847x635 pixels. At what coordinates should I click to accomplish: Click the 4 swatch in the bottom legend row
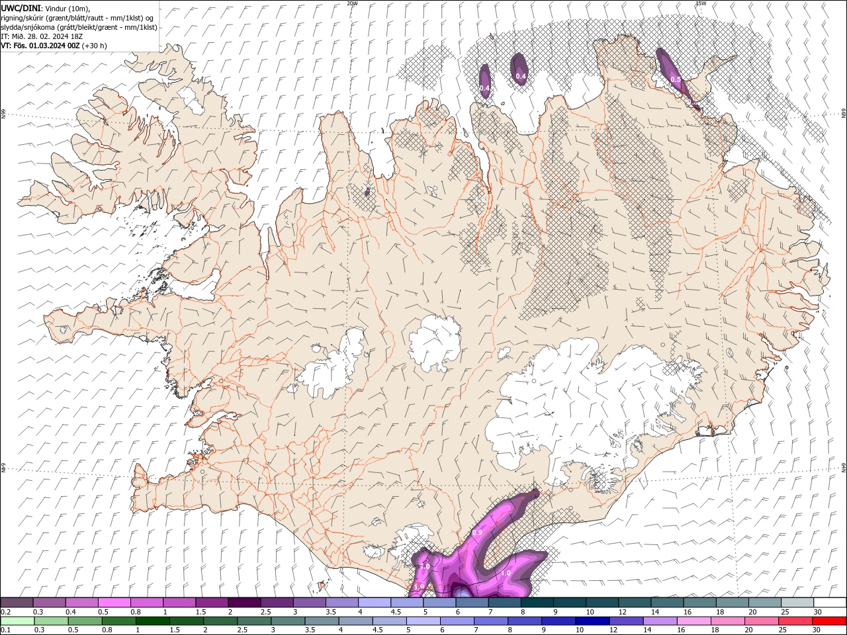[355, 621]
